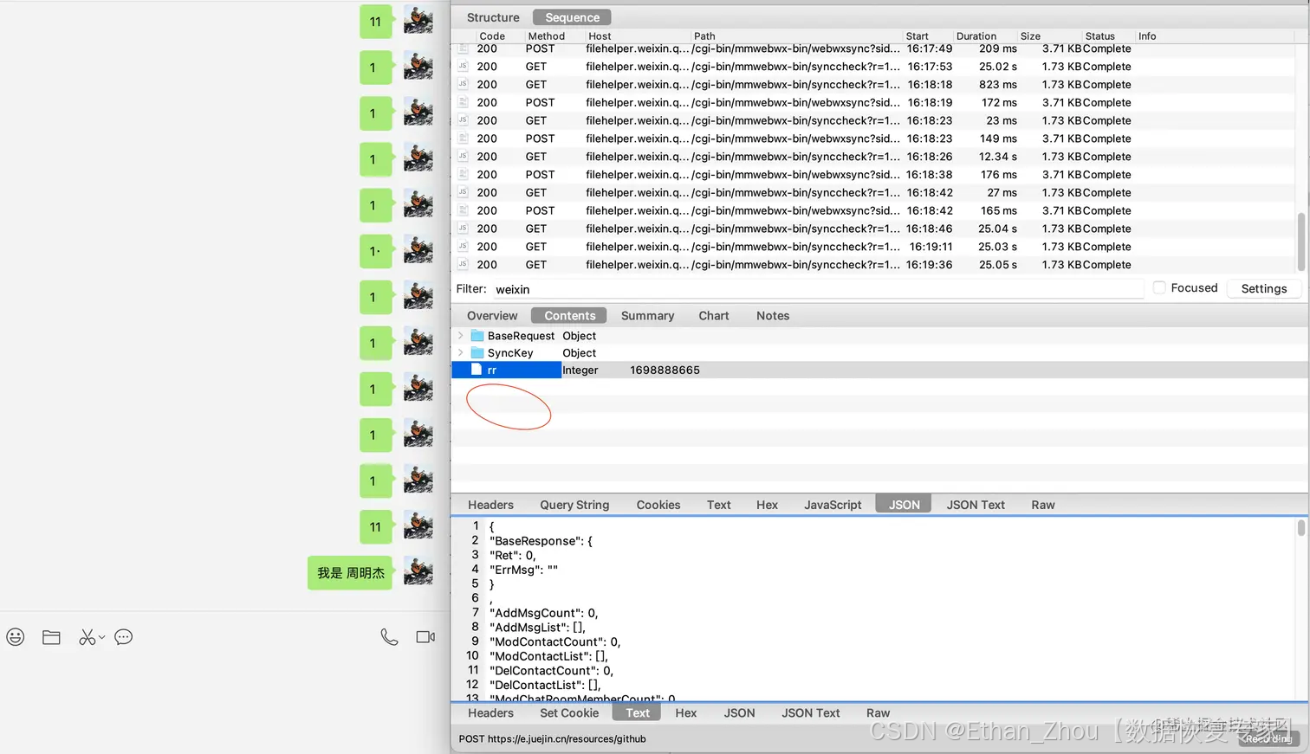Enable the Focused checkbox
1310x754 pixels.
click(x=1159, y=288)
